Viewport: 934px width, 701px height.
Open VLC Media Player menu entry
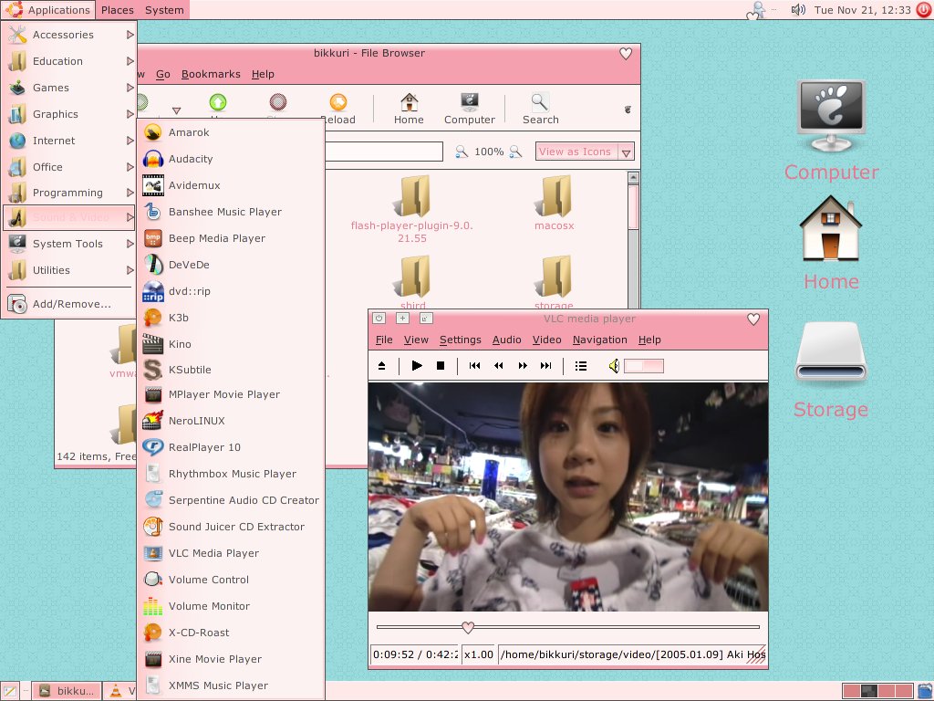(231, 553)
